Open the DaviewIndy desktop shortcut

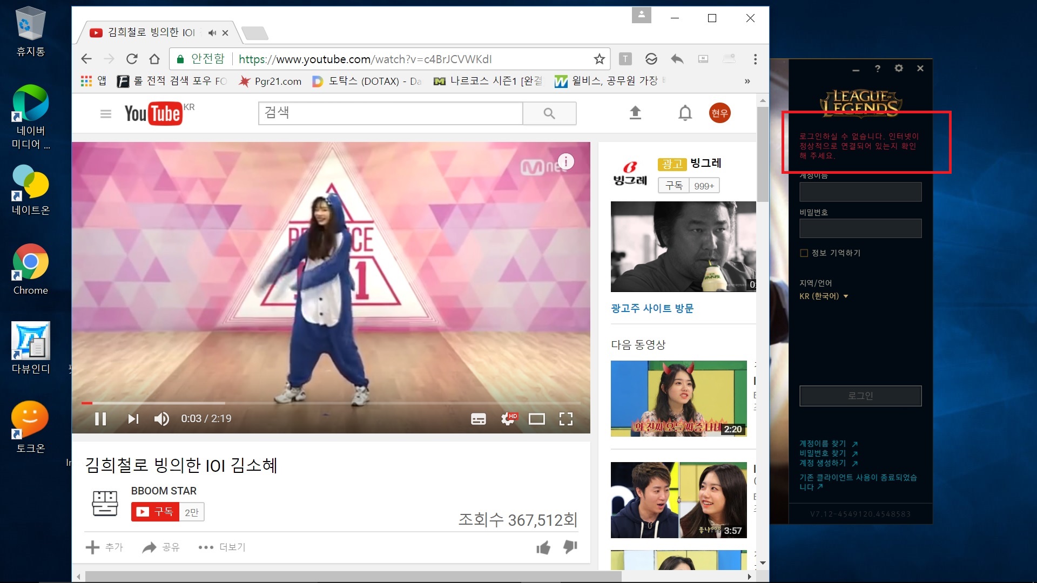pos(30,348)
